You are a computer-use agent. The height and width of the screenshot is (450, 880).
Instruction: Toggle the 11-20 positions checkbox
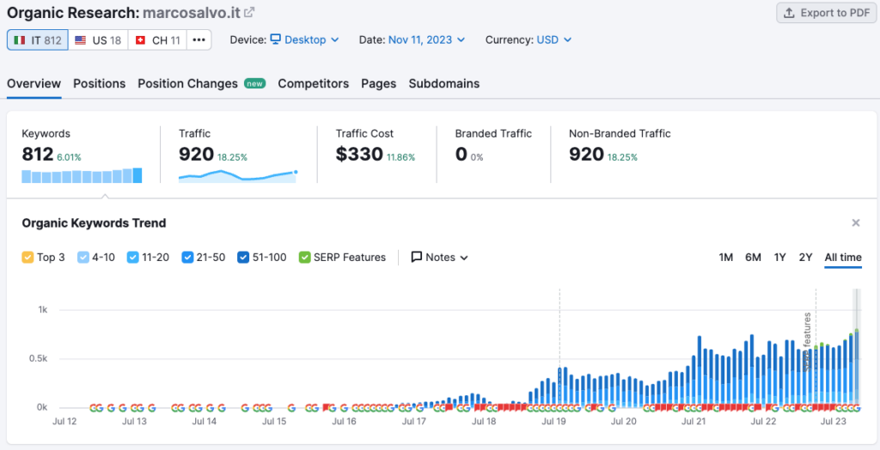pos(132,258)
